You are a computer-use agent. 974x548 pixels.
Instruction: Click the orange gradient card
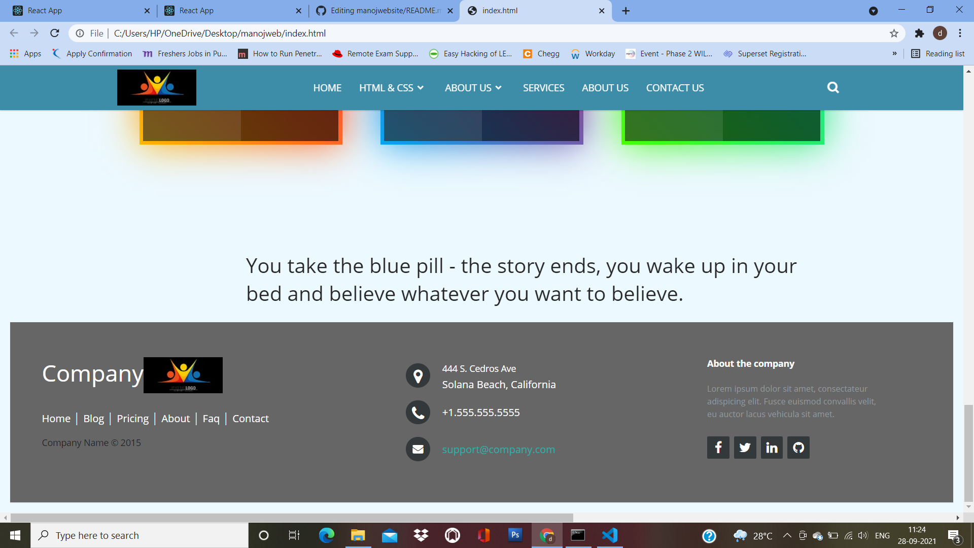click(x=241, y=127)
